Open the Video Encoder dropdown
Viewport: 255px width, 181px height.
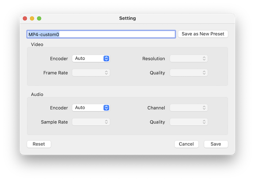pos(91,58)
